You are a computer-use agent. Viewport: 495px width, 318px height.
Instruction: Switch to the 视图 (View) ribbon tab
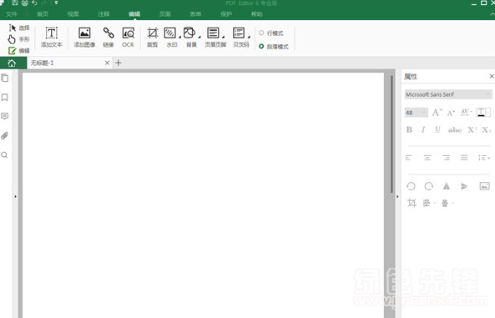tap(73, 14)
